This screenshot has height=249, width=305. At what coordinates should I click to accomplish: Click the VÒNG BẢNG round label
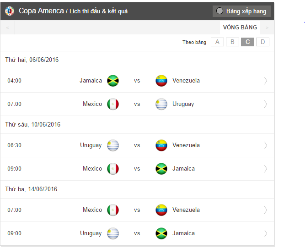[x=240, y=28]
